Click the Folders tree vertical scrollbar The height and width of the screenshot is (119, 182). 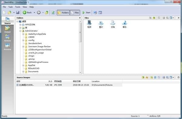(80, 47)
